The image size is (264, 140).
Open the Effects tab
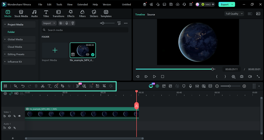(71, 14)
